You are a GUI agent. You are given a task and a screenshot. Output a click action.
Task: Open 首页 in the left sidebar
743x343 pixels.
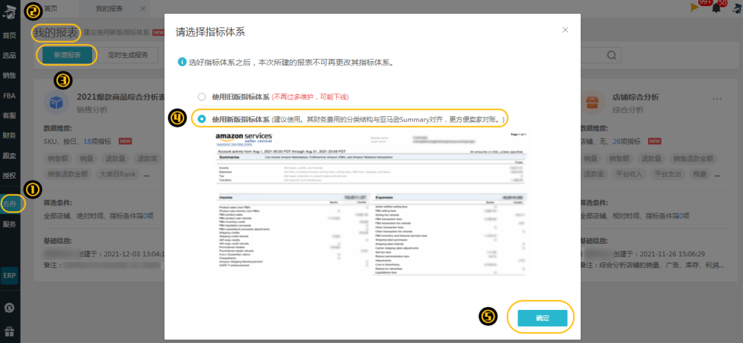tap(10, 36)
